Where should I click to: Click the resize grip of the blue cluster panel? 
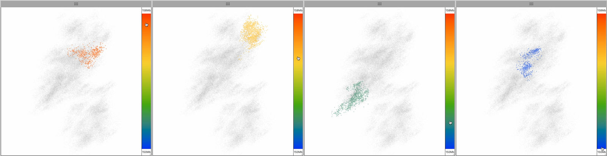[605, 154]
